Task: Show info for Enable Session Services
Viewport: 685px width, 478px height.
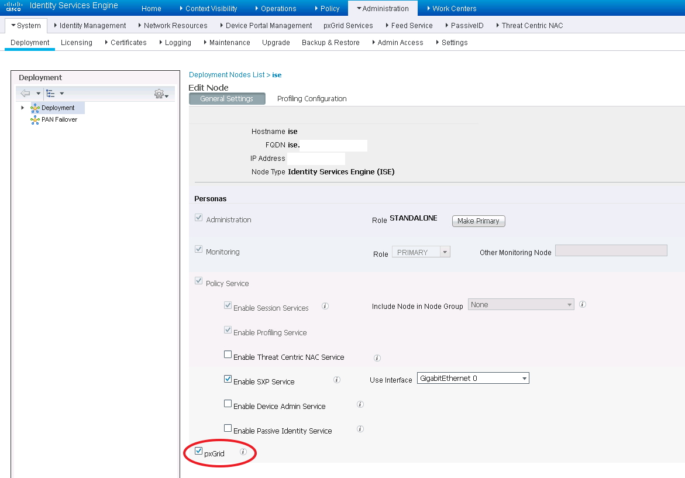Action: pos(325,306)
